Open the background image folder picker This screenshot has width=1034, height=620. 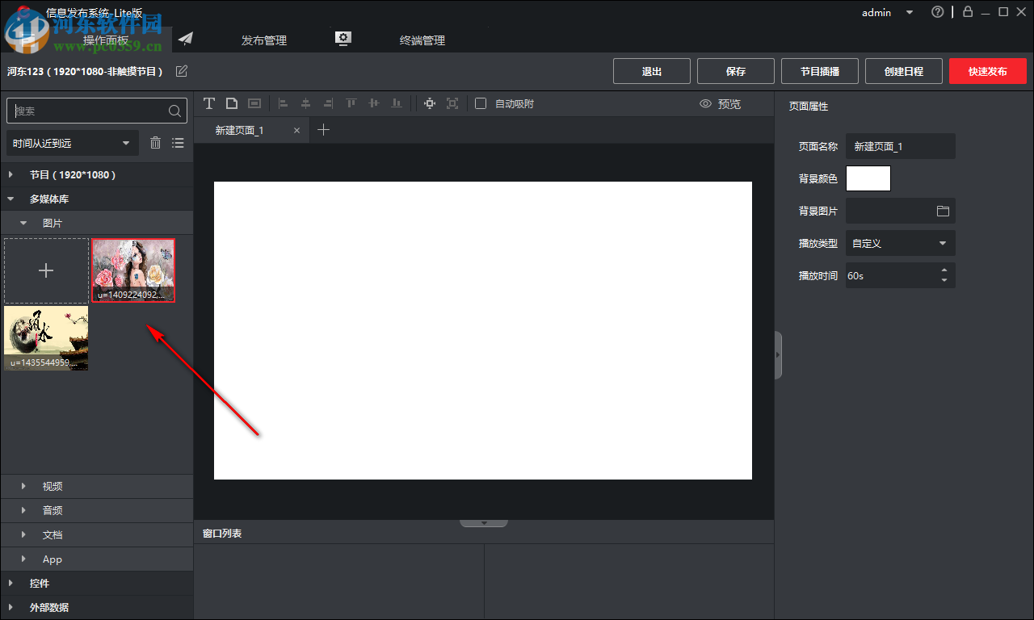tap(943, 211)
